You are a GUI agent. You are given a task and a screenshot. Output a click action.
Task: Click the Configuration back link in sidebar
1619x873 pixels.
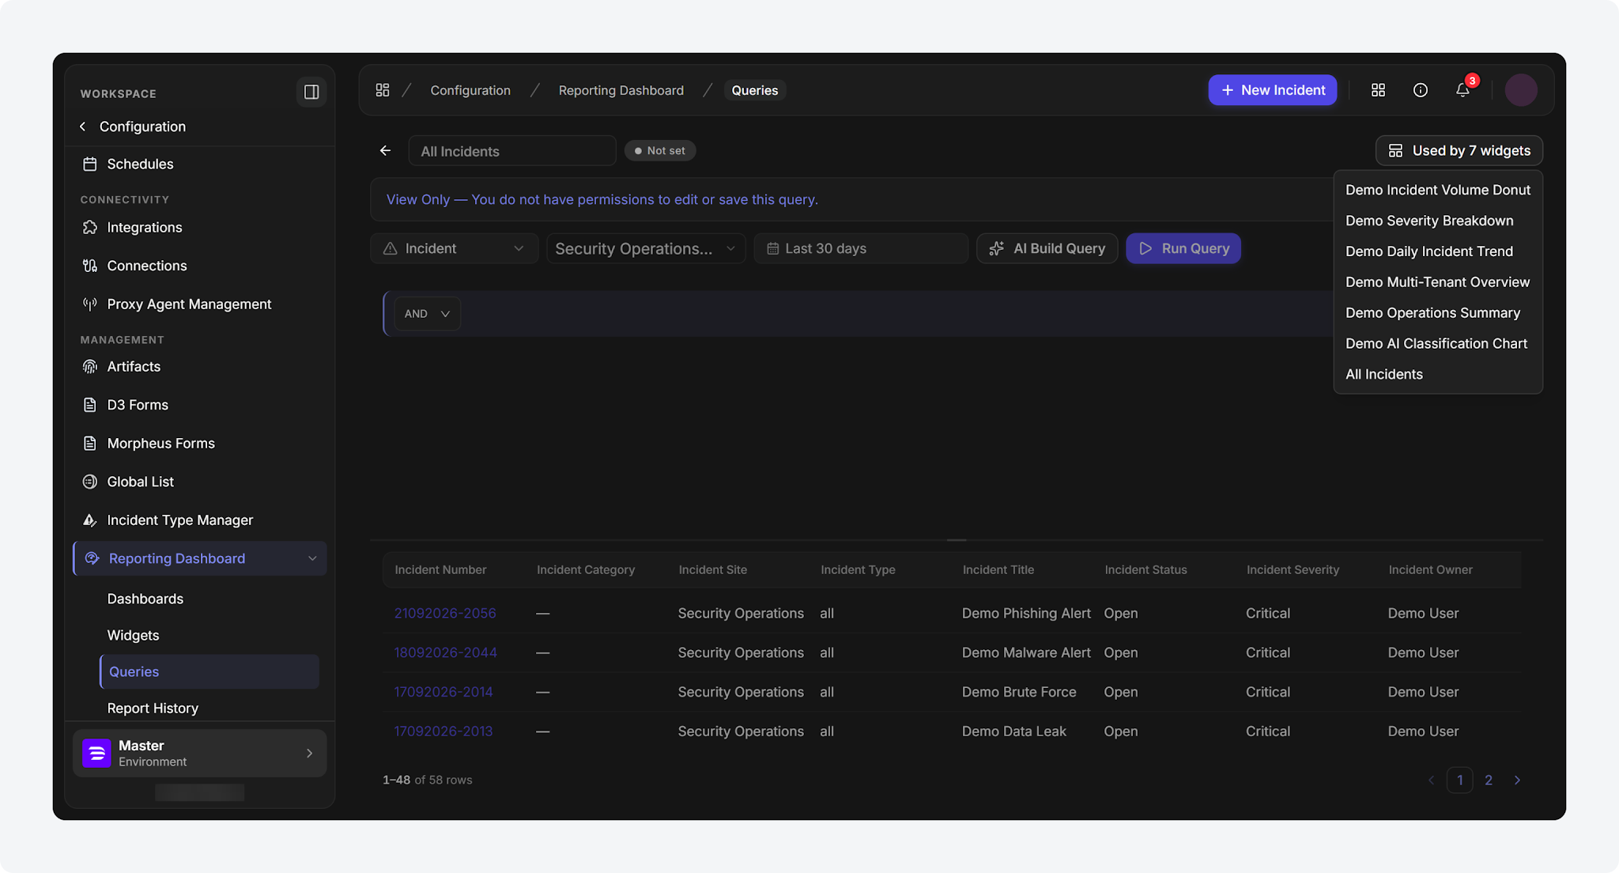pyautogui.click(x=133, y=127)
